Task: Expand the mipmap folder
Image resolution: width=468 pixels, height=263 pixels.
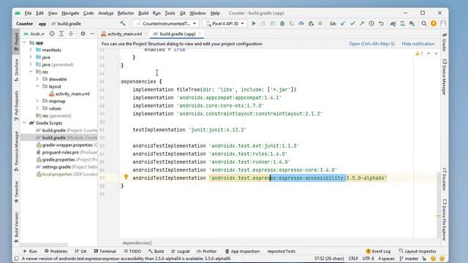Action: tap(37, 101)
